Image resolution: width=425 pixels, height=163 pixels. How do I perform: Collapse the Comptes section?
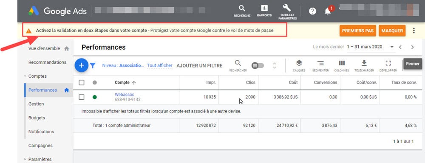25,76
